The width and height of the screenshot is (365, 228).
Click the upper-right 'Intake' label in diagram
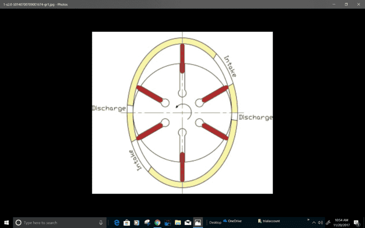point(230,66)
